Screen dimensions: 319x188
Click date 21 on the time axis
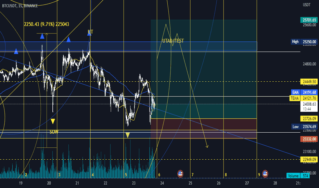pos(77,183)
